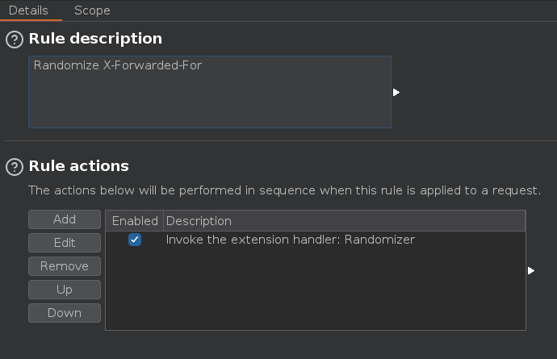Uncheck the Enabled checkbox for Randomizer action

pos(135,240)
